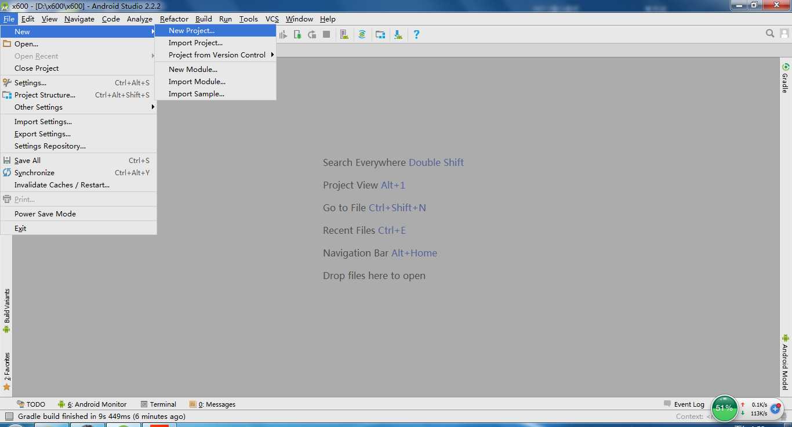The image size is (792, 427).
Task: Click the Attach debugger to Android process icon
Action: [x=297, y=34]
